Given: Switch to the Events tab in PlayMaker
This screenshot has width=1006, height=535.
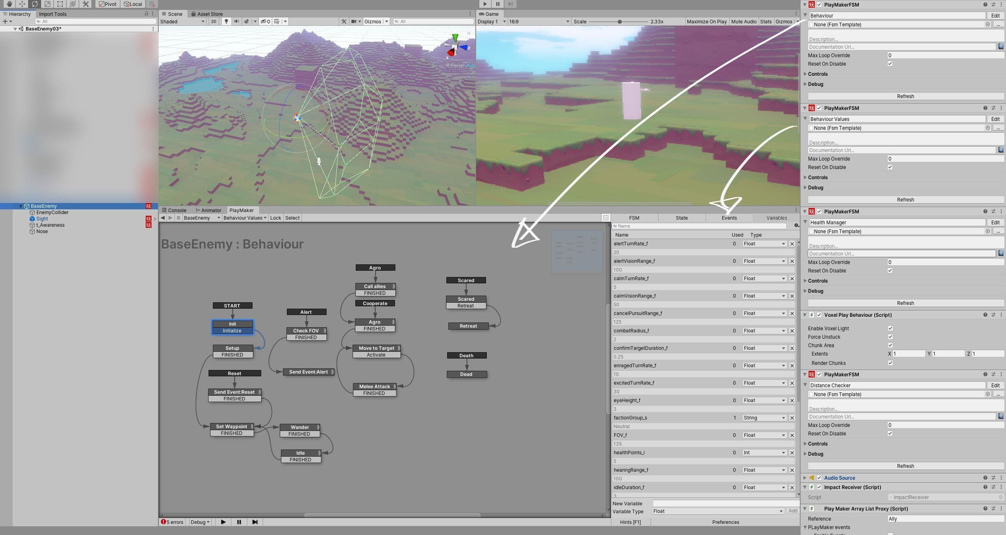Looking at the screenshot, I should [729, 218].
